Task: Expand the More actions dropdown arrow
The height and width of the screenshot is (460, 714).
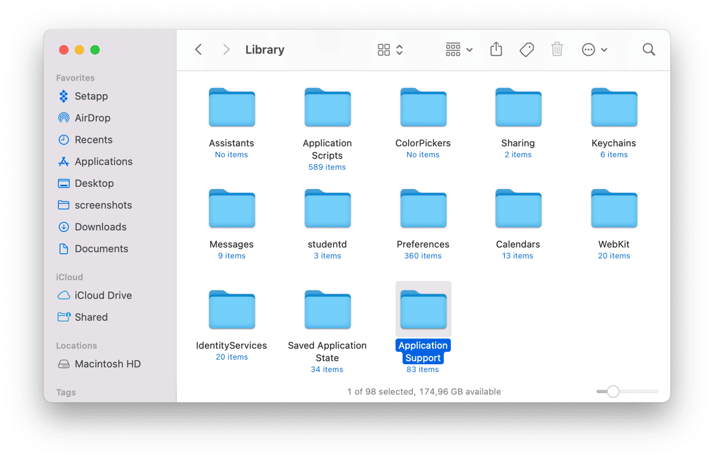Action: click(604, 51)
